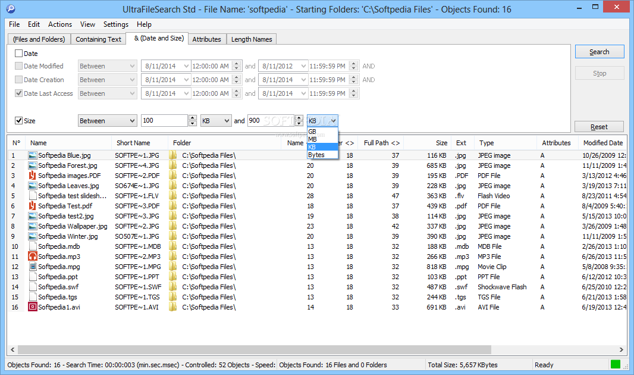Click the file icon of Softpedia.swf
Screen dimensions: 634x375
[x=32, y=287]
